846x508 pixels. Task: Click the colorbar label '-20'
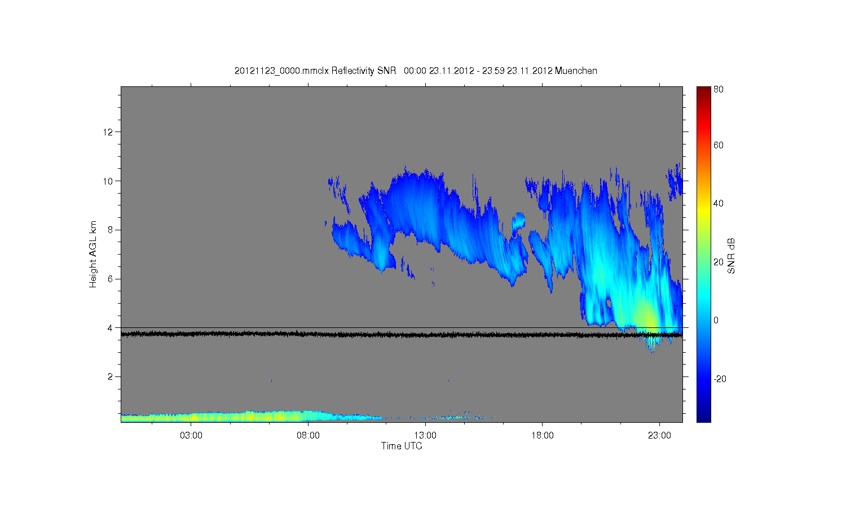pos(720,379)
